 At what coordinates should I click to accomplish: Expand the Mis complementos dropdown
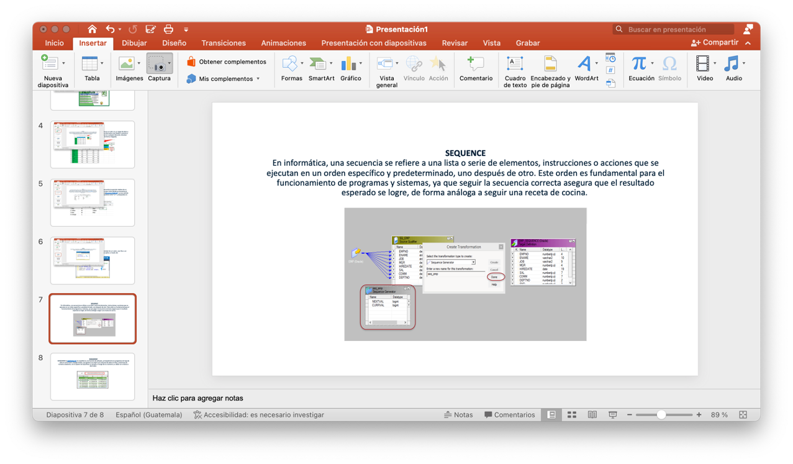tap(258, 79)
